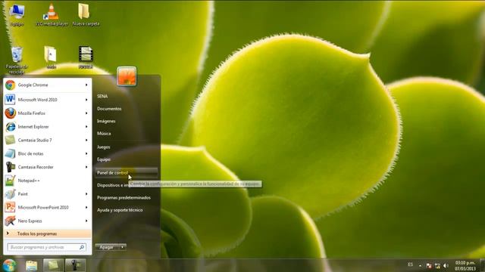Launch Microsoft Word 2010
The width and height of the screenshot is (485, 272).
pyautogui.click(x=47, y=100)
